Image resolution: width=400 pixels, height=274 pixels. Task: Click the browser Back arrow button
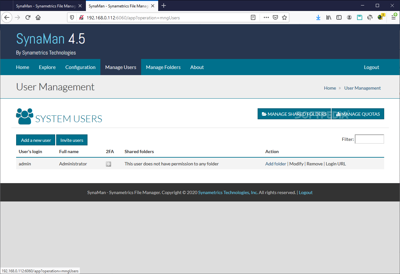click(x=7, y=17)
